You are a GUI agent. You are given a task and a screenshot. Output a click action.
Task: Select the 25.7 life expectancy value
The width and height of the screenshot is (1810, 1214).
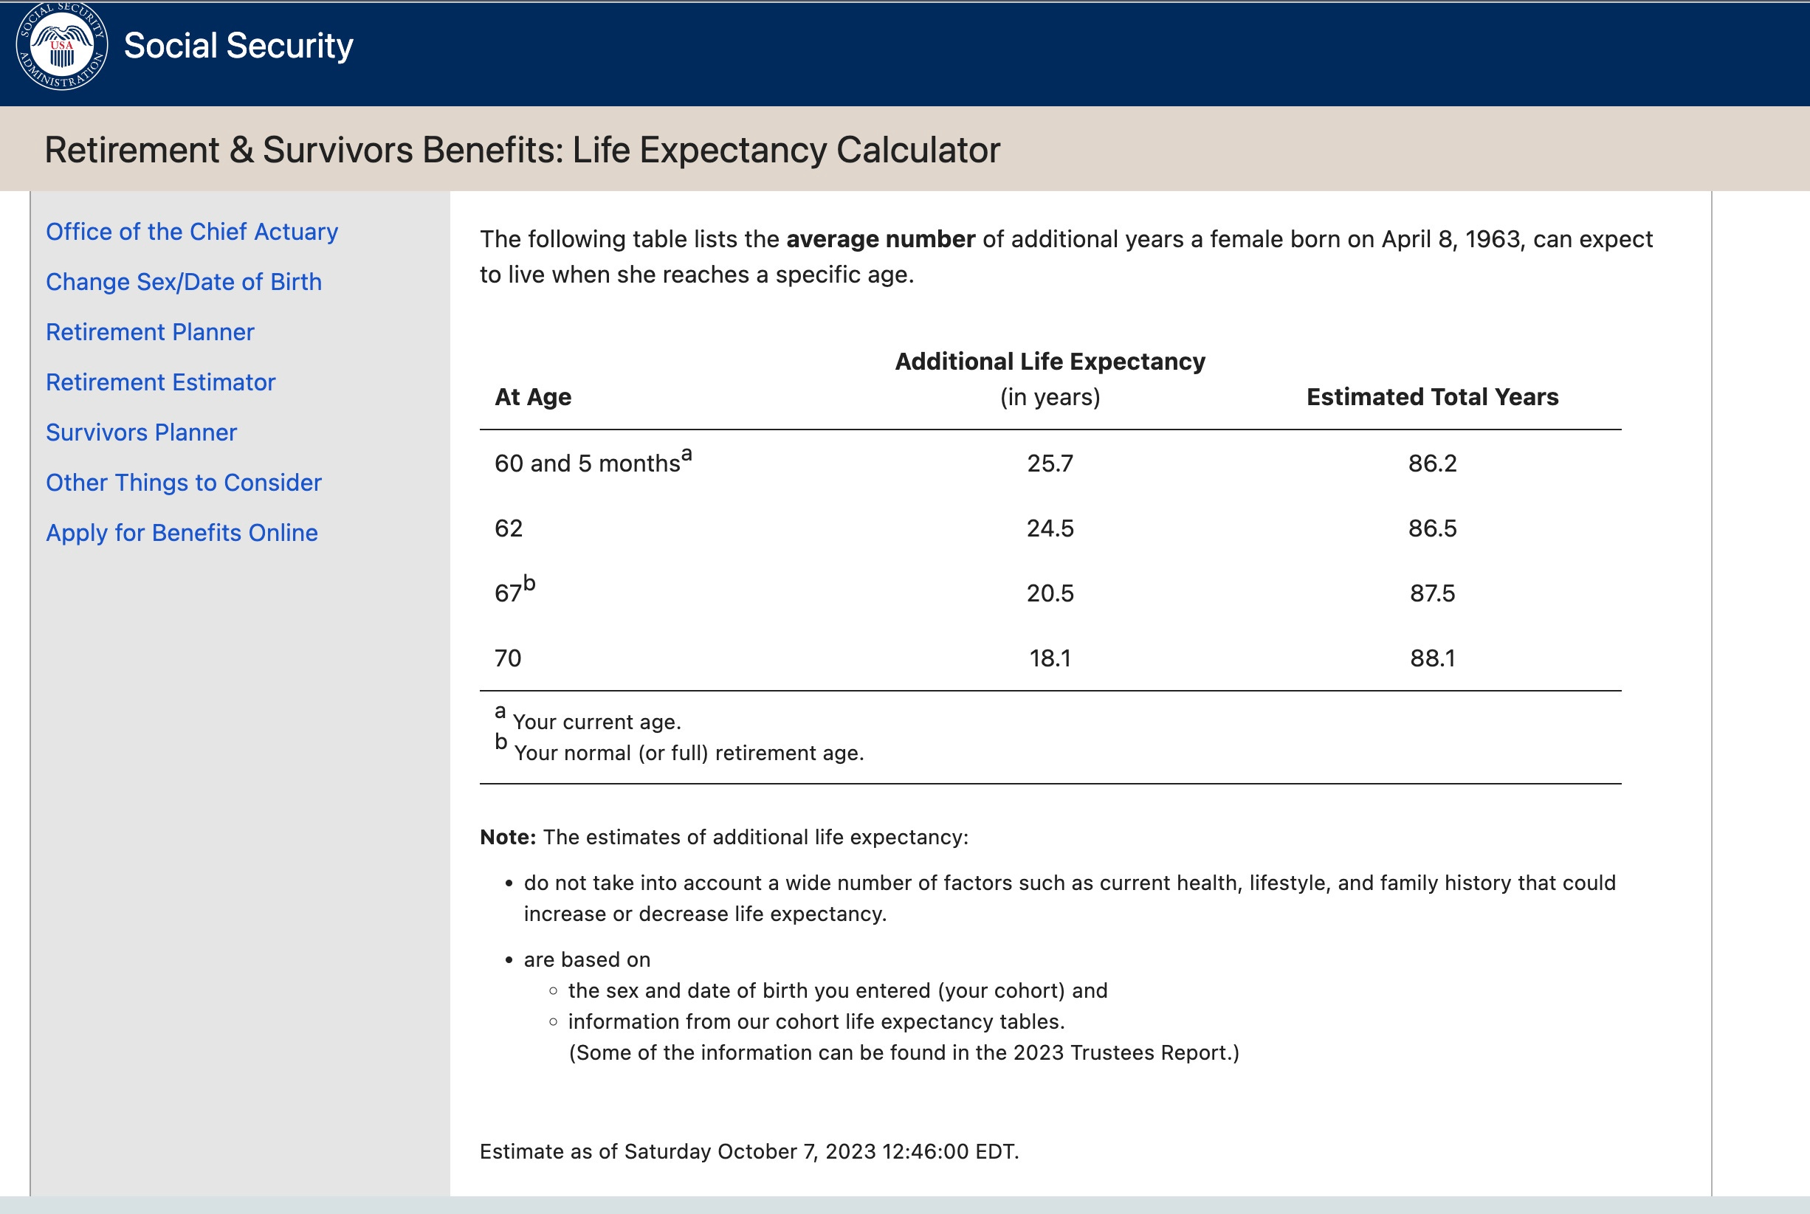pyautogui.click(x=1050, y=463)
